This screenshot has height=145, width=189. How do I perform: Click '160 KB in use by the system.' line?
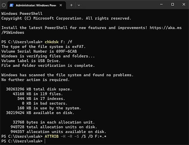pos(49,108)
